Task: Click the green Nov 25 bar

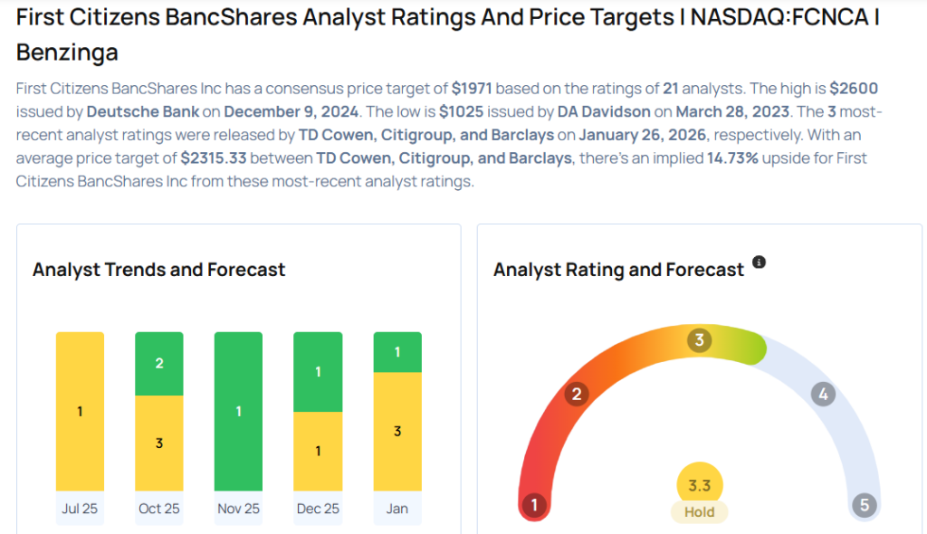Action: click(238, 411)
